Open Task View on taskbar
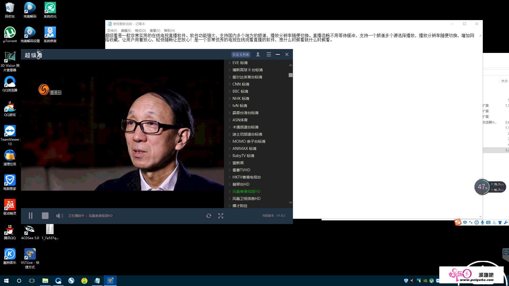 coord(32,281)
